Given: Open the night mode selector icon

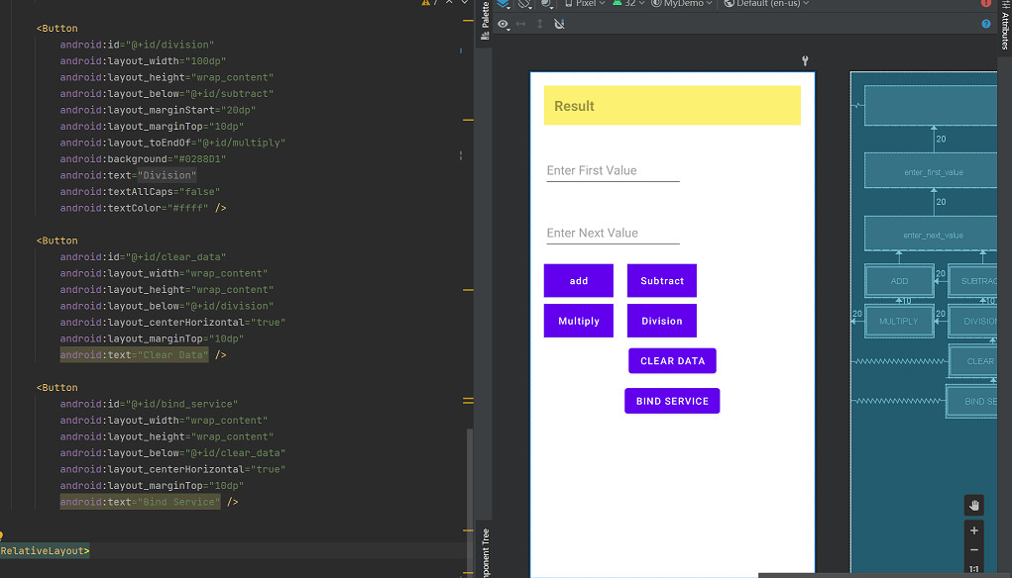Looking at the screenshot, I should [x=547, y=4].
